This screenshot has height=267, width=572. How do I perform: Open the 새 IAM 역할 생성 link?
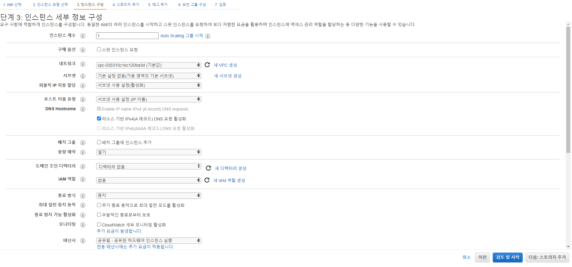pyautogui.click(x=229, y=181)
